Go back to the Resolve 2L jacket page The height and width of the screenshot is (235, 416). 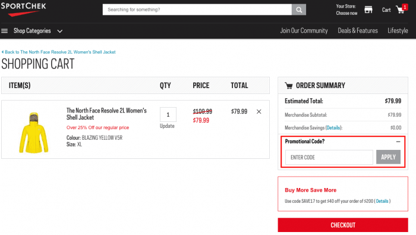coord(59,52)
